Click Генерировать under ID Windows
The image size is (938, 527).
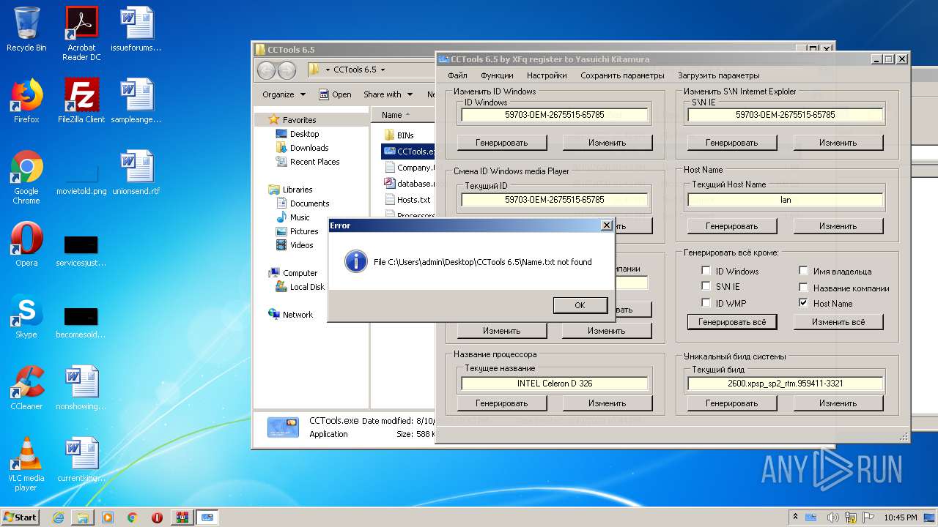tap(502, 143)
